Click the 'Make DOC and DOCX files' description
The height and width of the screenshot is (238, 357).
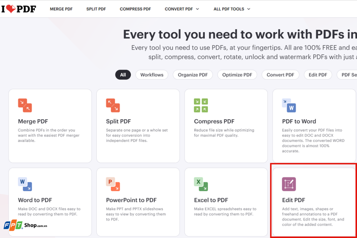49,211
